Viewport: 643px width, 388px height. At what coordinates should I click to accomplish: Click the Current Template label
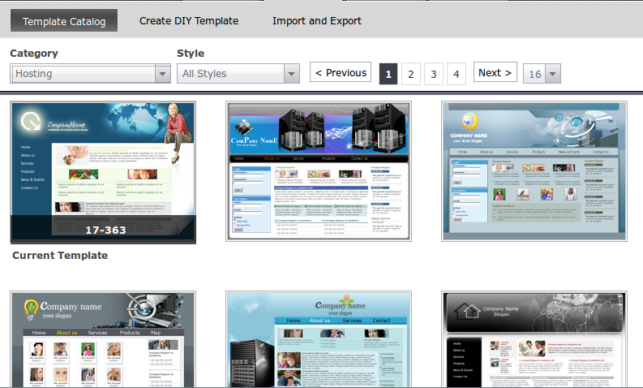60,256
